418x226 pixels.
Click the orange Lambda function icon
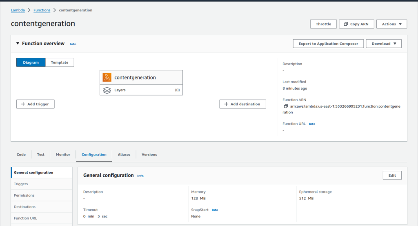[107, 78]
